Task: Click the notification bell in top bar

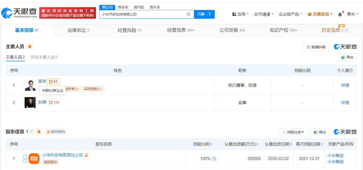Action: 340,14
